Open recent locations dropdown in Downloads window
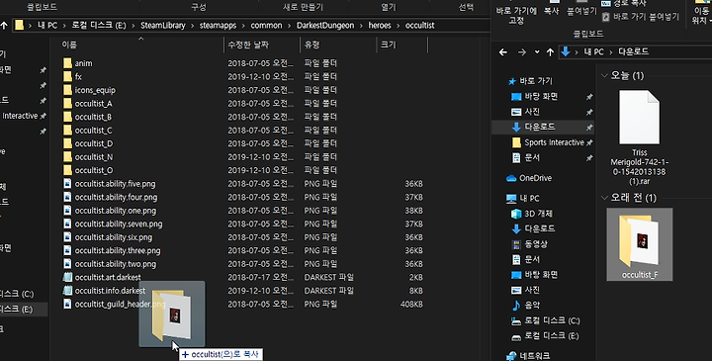Viewport: 712px width, 361px height. 537,52
